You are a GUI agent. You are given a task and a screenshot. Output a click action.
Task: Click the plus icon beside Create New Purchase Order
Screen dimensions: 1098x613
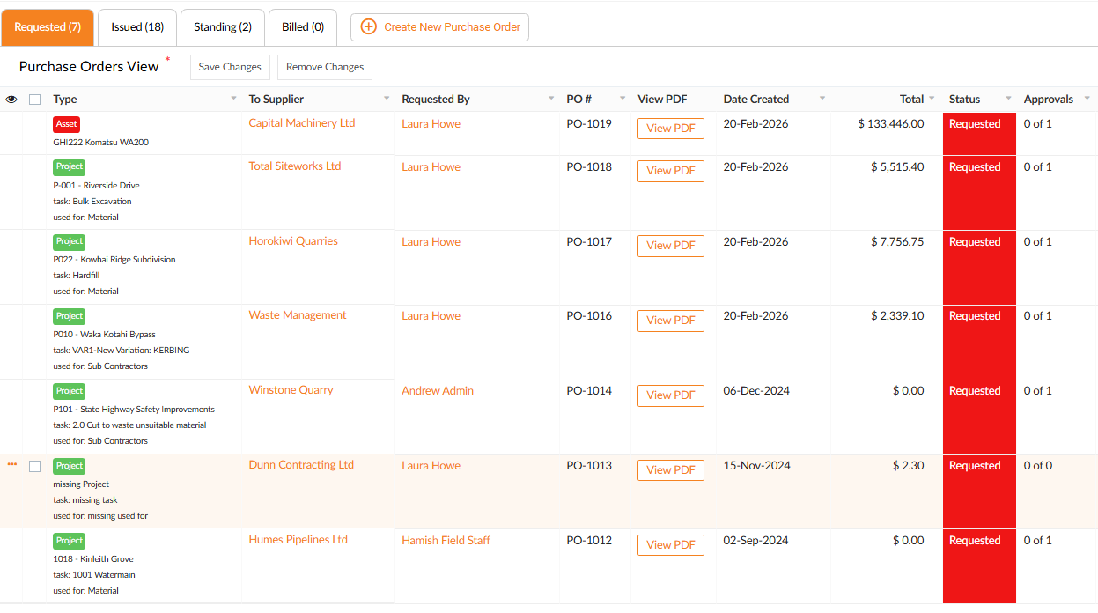[x=369, y=27]
